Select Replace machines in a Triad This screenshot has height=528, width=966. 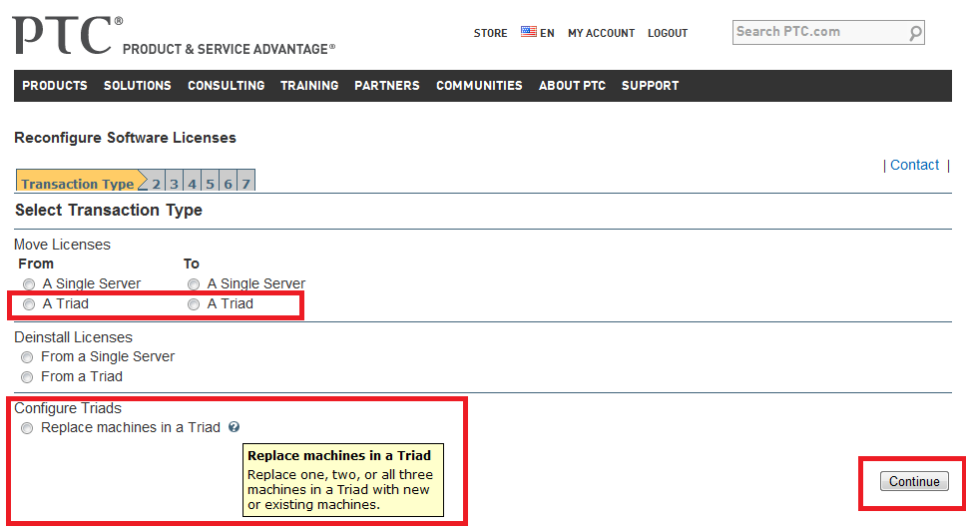[x=27, y=428]
